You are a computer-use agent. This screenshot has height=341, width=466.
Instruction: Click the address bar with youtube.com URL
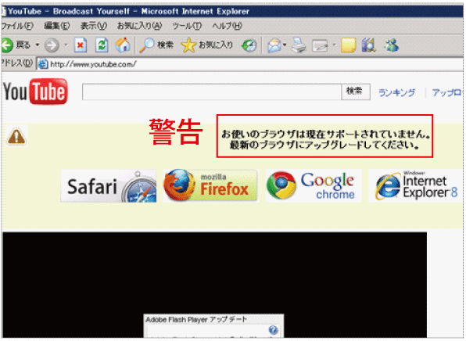coord(249,64)
